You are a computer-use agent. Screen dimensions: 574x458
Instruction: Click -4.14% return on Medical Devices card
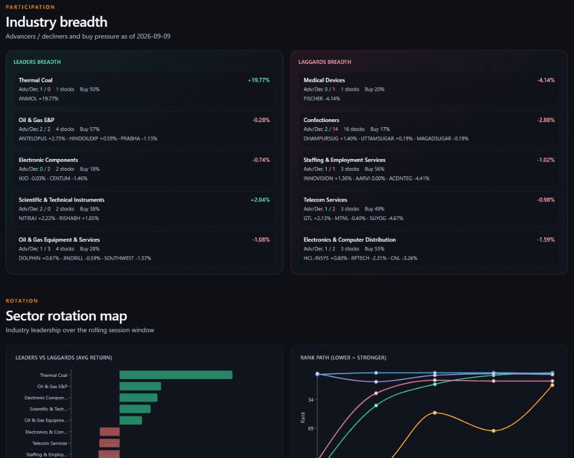point(546,80)
